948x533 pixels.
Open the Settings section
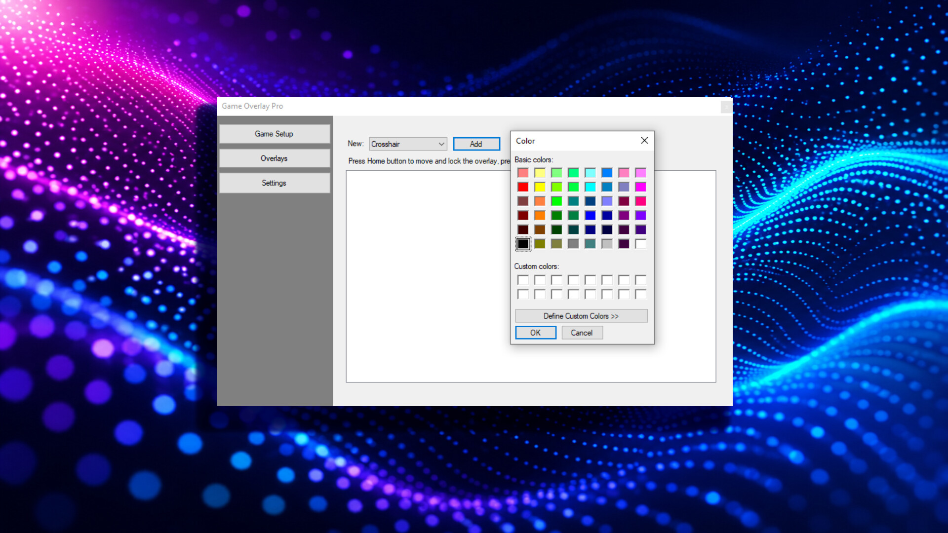[x=274, y=183]
